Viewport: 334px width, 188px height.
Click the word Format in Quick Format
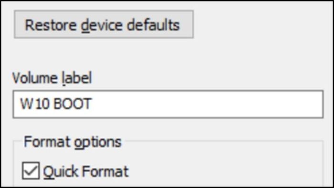point(105,171)
